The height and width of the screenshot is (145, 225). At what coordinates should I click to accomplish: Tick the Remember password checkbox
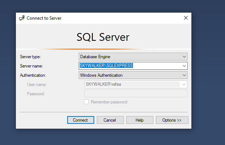pyautogui.click(x=86, y=102)
